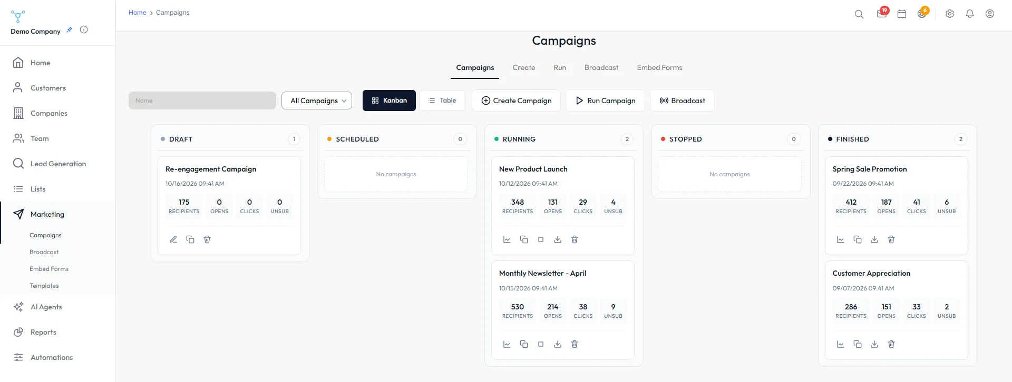The image size is (1012, 382).
Task: Click the Run Campaign button
Action: pos(605,100)
